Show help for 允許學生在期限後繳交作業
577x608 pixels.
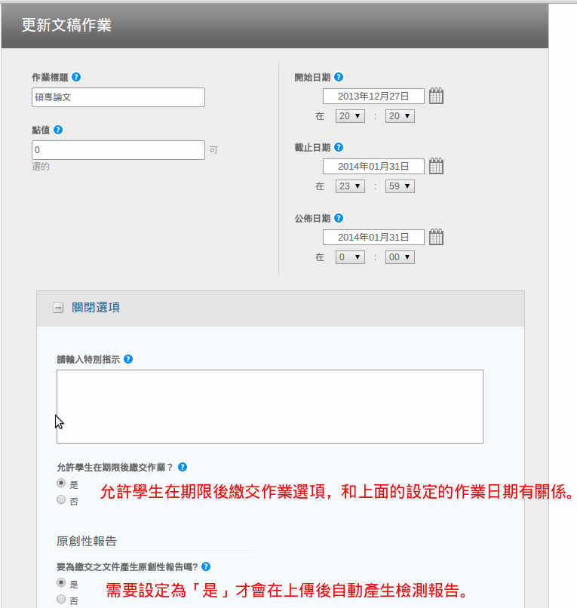pos(183,467)
